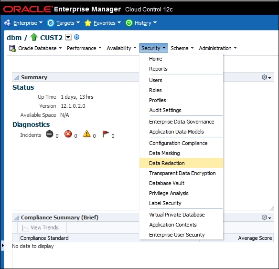Select Application Contexts menu item
279x269 pixels.
click(182, 225)
